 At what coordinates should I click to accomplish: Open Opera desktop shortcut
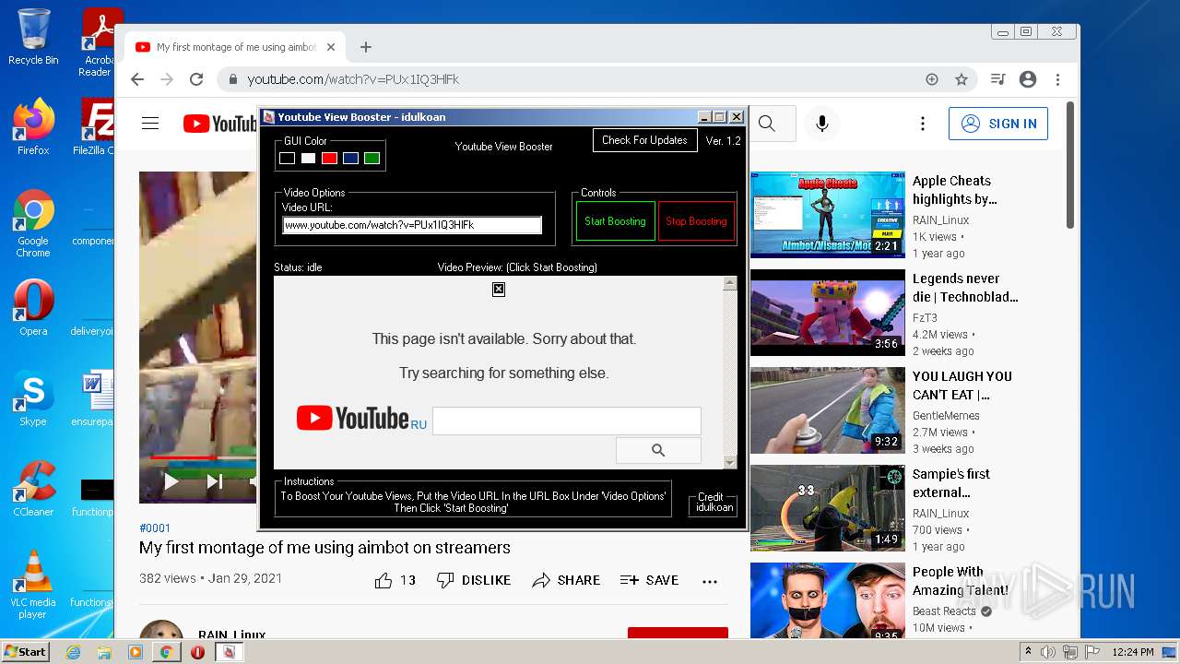pos(33,308)
